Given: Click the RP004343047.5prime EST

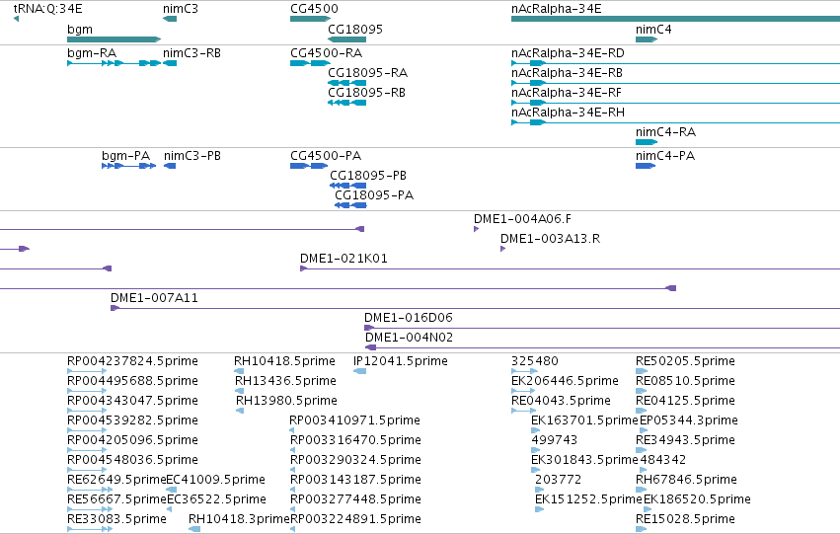Looking at the screenshot, I should tap(87, 411).
